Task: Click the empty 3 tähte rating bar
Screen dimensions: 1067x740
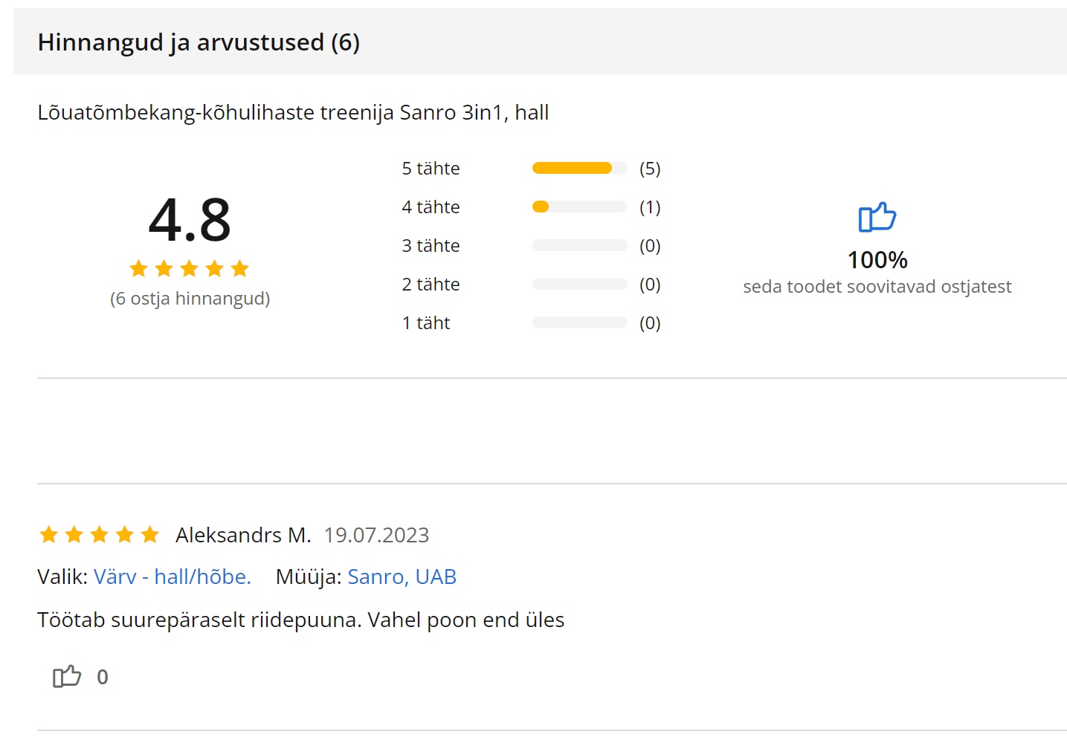Action: (x=579, y=245)
